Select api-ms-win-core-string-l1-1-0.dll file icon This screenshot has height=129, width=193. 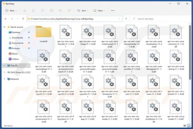tap(176, 57)
